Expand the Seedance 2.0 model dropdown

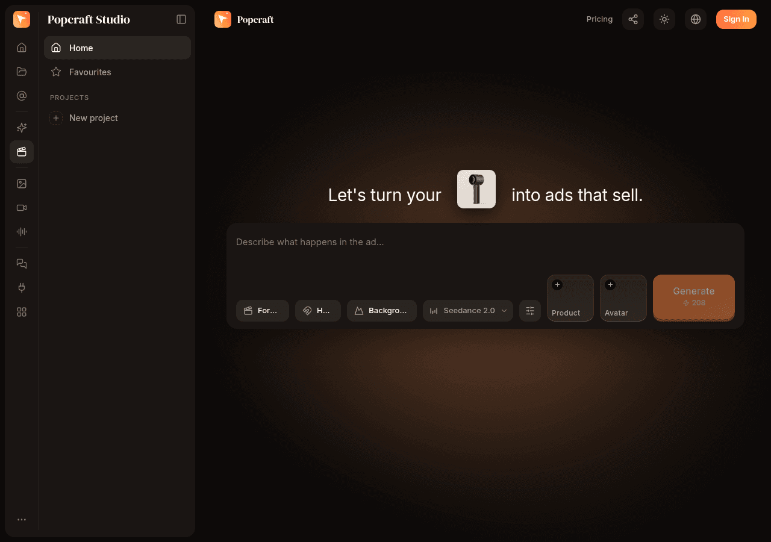pos(468,311)
